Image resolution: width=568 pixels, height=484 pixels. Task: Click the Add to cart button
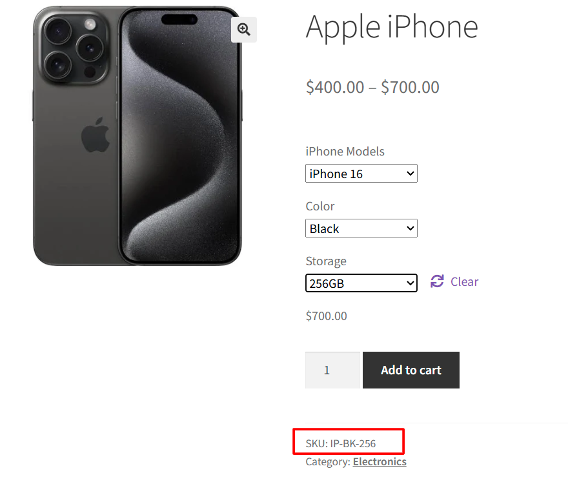411,370
